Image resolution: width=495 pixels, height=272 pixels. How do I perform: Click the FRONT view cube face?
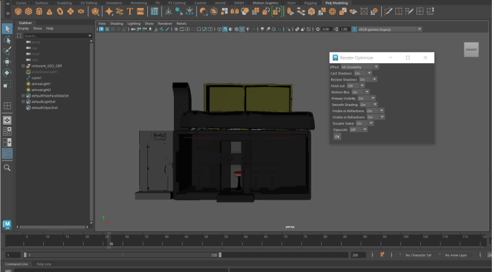471,50
